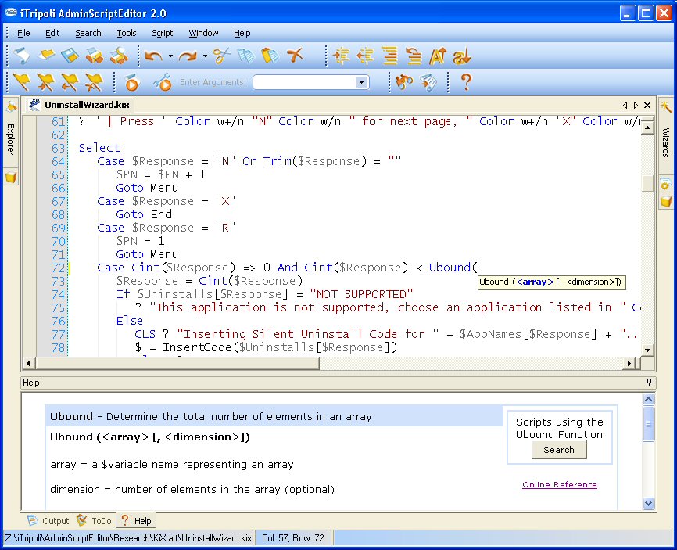This screenshot has height=550, width=677.
Task: Open the undo history dropdown arrow
Action: click(x=171, y=56)
